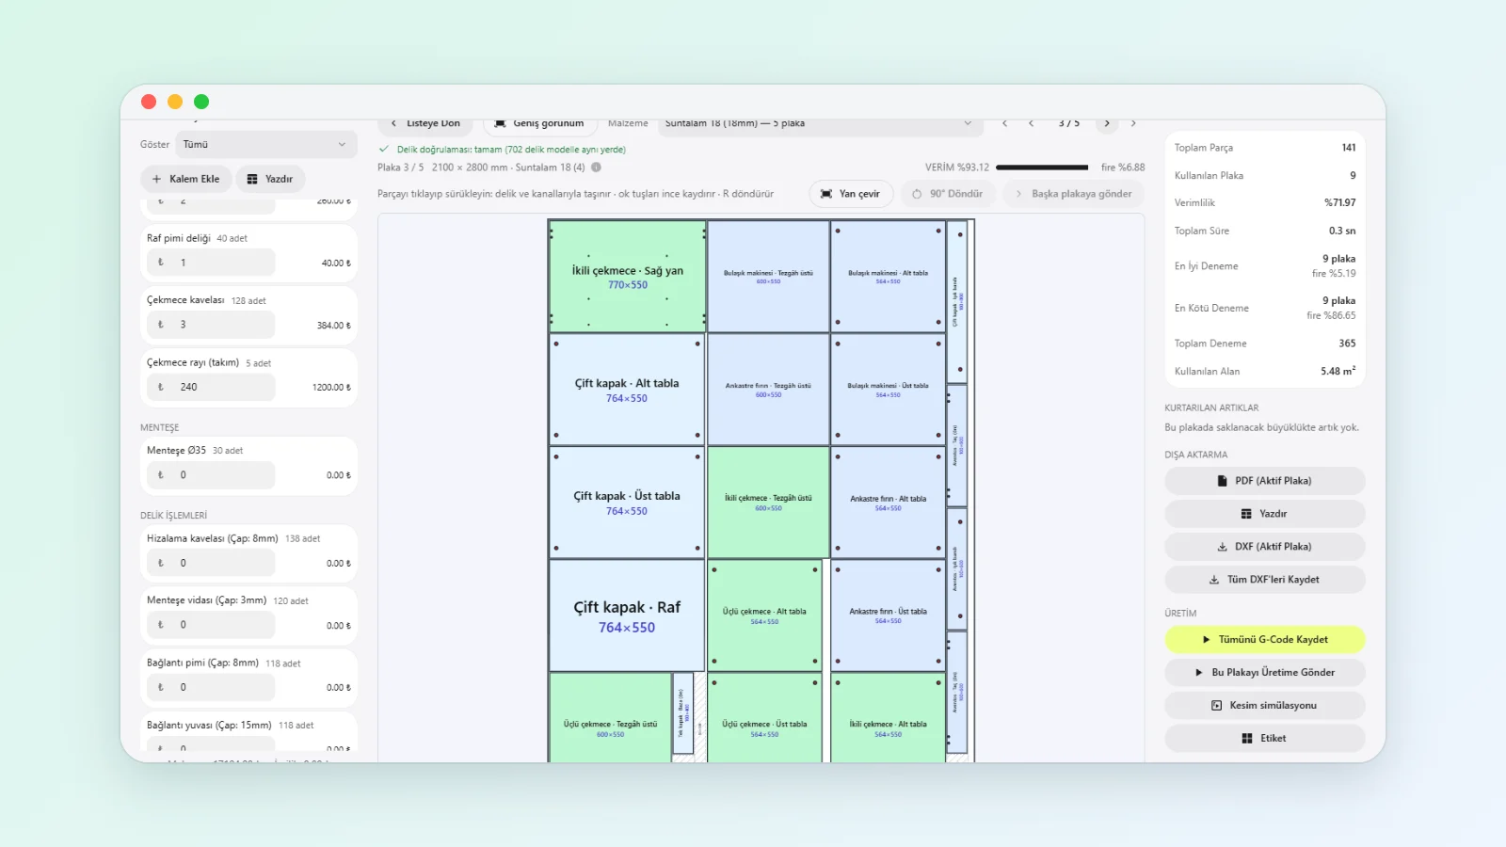
Task: Select the Bulaşık makinesi · Tezgâh üstü part
Action: click(768, 277)
